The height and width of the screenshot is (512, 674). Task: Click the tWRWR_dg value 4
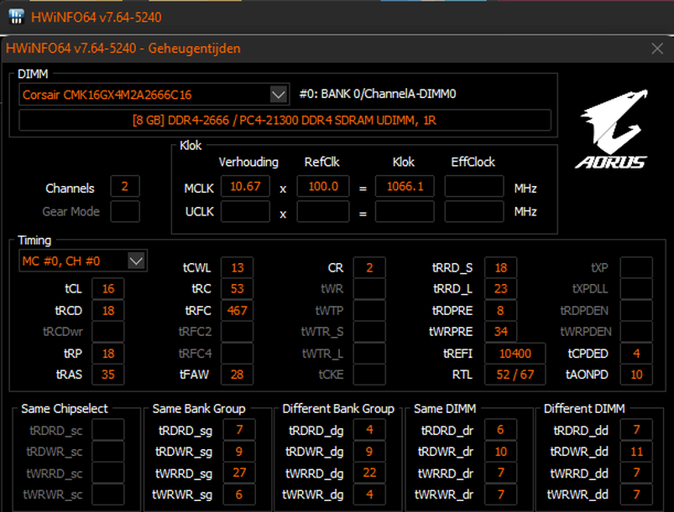click(369, 494)
